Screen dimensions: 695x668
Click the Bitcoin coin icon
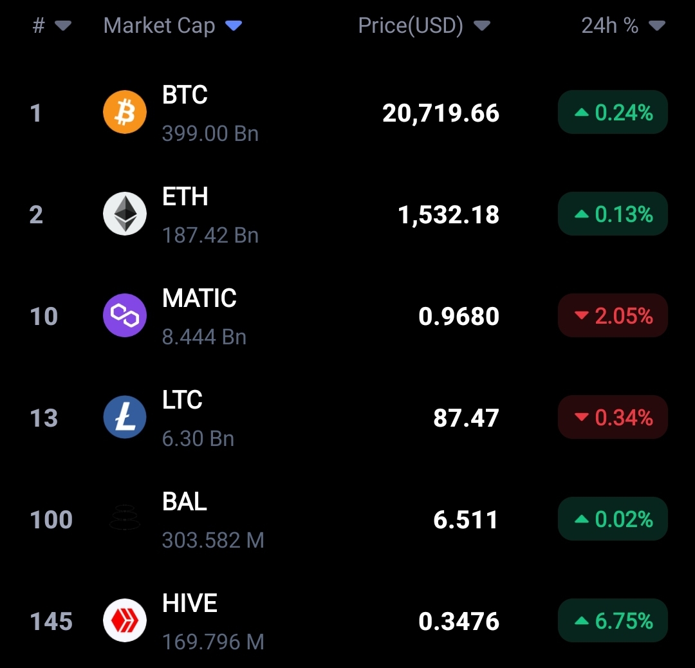point(125,113)
